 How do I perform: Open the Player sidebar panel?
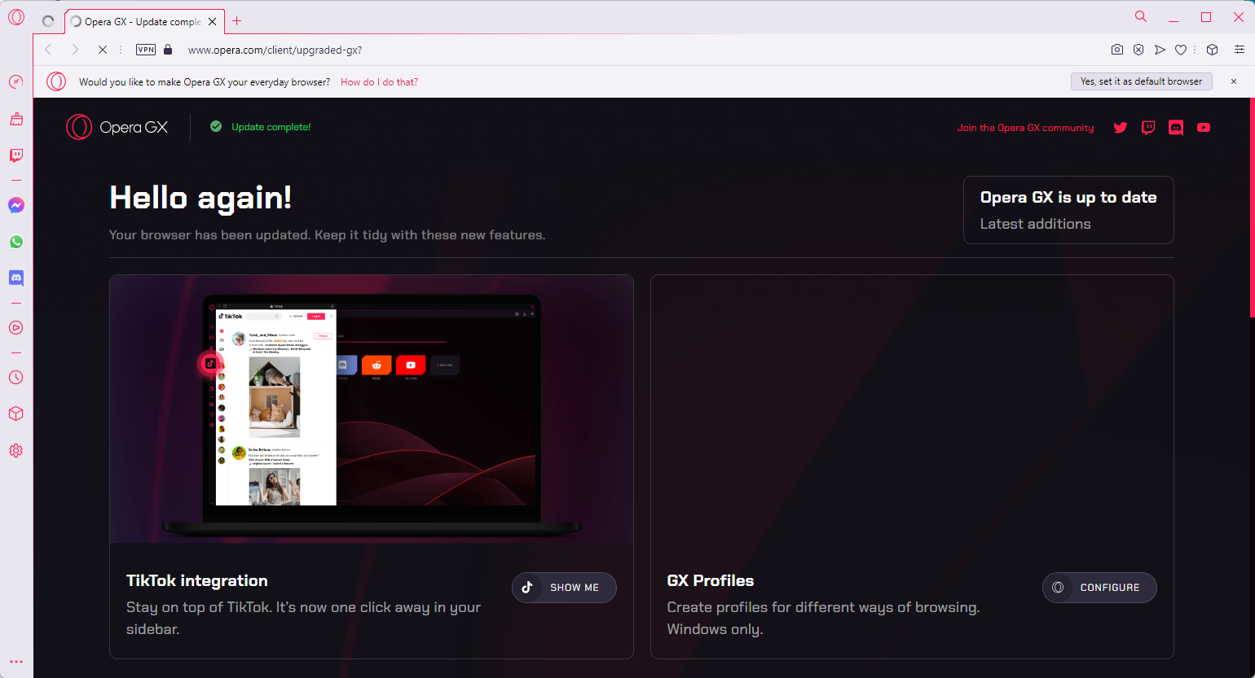pos(16,328)
